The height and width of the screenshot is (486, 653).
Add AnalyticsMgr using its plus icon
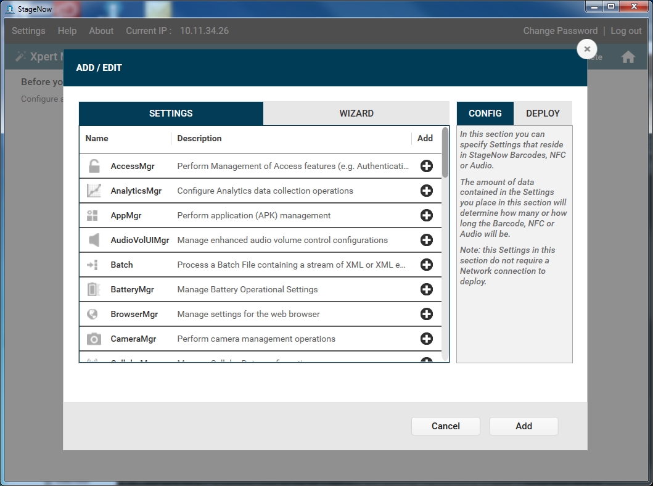(426, 191)
